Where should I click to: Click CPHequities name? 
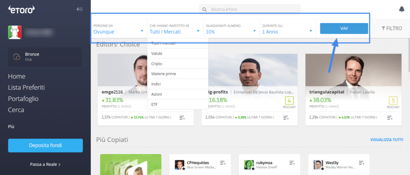pos(198,163)
